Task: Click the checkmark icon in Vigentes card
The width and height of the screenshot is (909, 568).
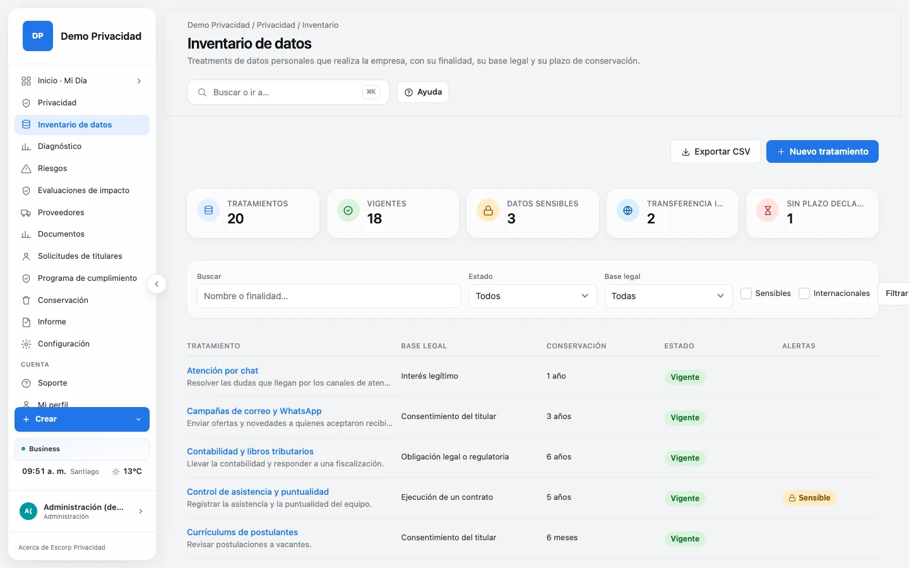Action: pos(348,210)
